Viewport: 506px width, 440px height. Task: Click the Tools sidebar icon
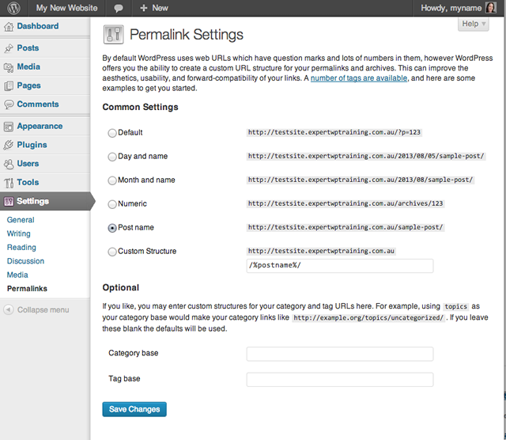(9, 183)
